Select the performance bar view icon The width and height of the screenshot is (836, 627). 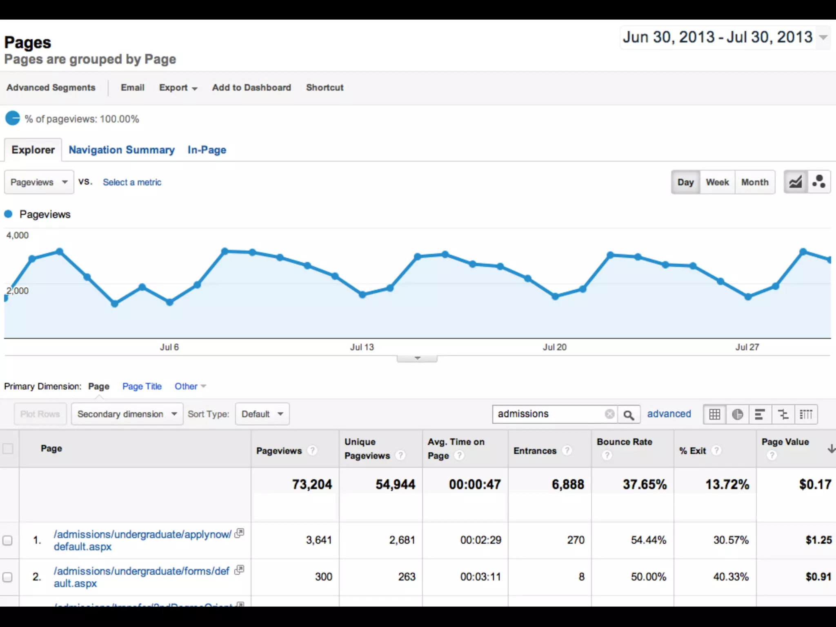[760, 414]
